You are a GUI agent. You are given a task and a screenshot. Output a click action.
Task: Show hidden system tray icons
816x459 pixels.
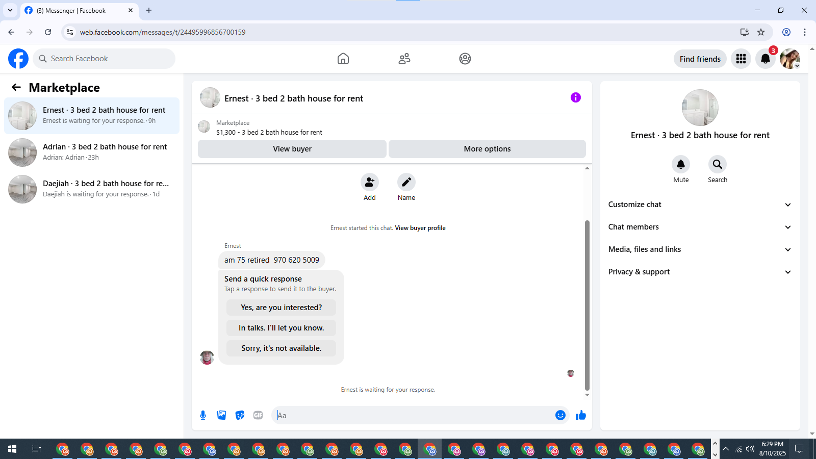726,449
